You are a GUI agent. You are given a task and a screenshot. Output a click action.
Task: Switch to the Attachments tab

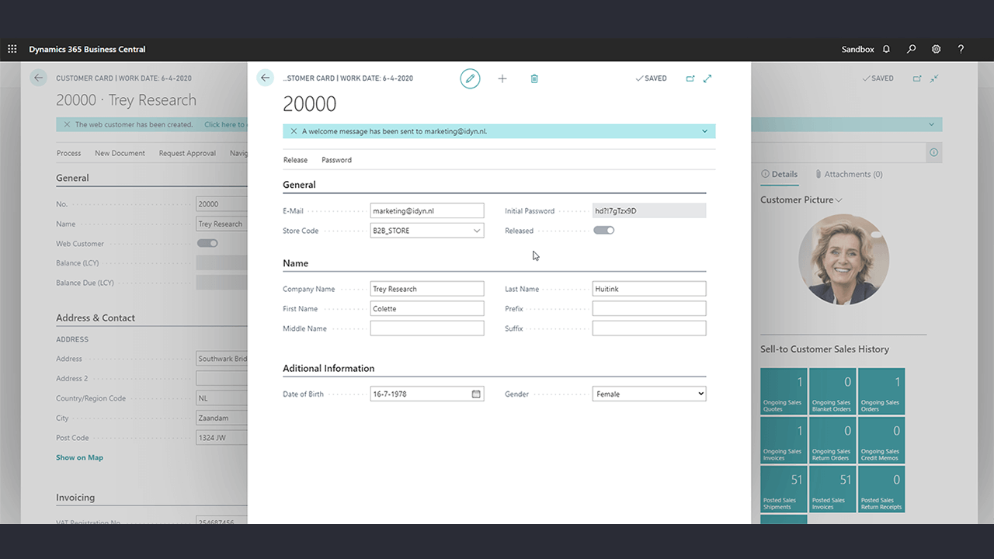[849, 174]
